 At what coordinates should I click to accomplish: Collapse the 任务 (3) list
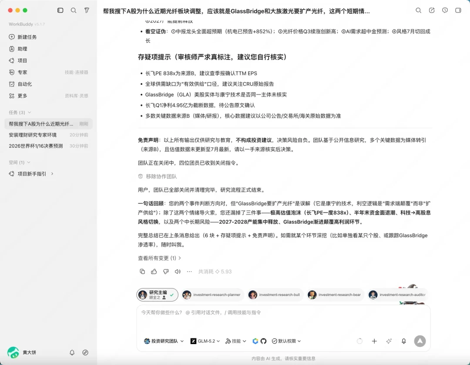point(20,113)
